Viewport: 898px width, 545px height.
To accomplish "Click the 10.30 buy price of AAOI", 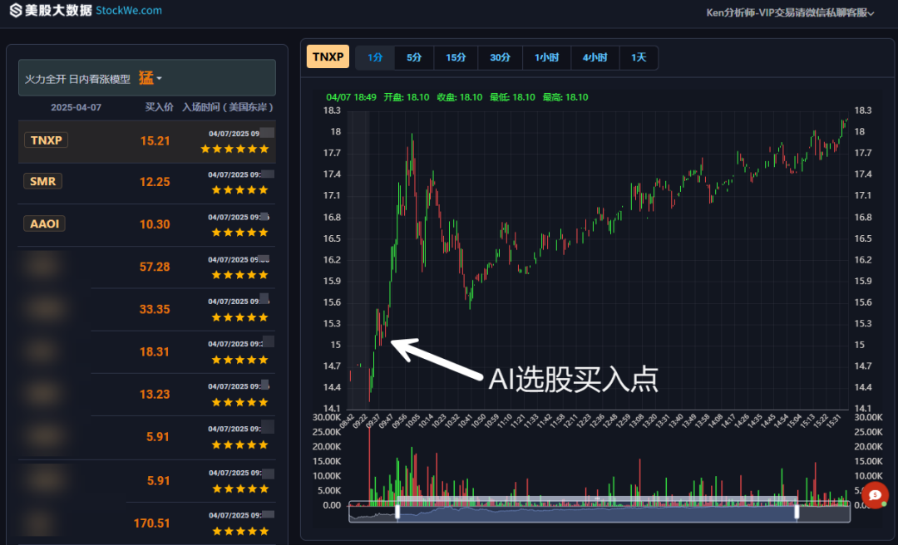I will pyautogui.click(x=155, y=224).
